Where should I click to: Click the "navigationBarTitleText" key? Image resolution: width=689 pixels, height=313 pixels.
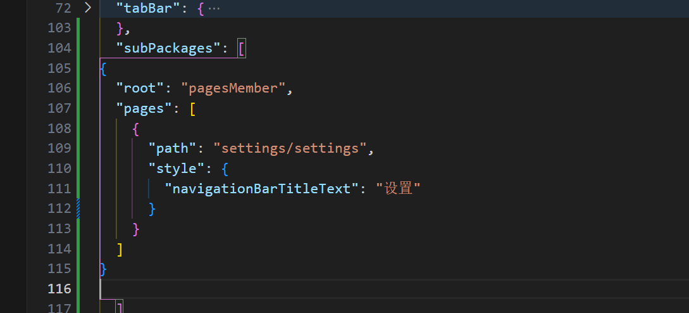pos(263,189)
